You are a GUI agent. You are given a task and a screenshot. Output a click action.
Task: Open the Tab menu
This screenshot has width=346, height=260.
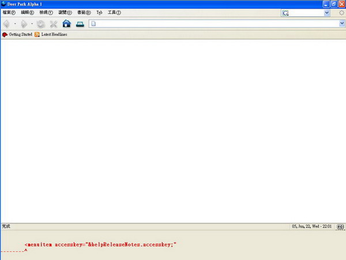[99, 13]
